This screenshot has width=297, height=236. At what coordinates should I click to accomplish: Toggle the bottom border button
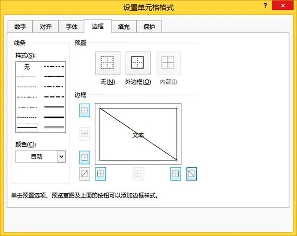click(x=84, y=157)
